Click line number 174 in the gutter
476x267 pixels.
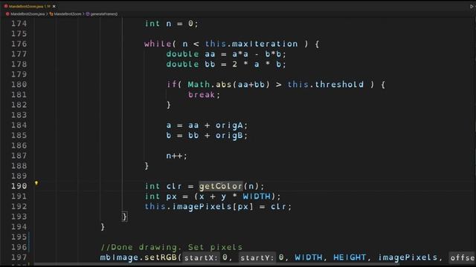tap(19, 24)
